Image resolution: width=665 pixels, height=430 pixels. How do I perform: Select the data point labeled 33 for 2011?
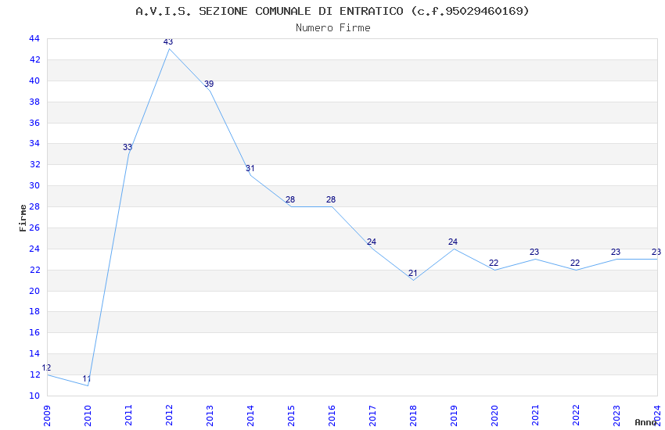pyautogui.click(x=128, y=147)
